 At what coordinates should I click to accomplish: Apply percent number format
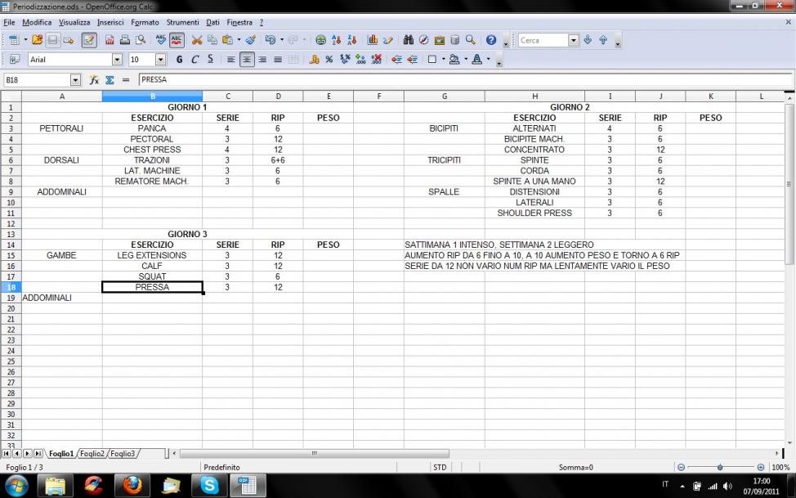coord(329,60)
